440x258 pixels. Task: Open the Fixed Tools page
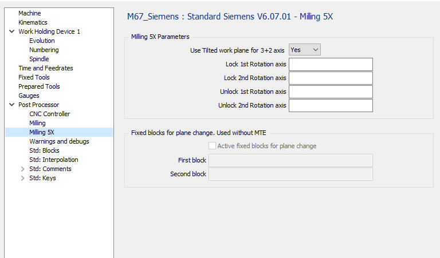(x=34, y=77)
